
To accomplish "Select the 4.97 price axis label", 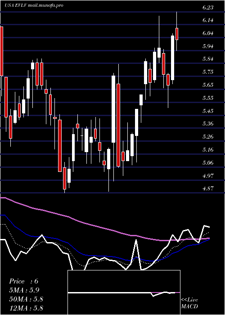I will point(208,175).
